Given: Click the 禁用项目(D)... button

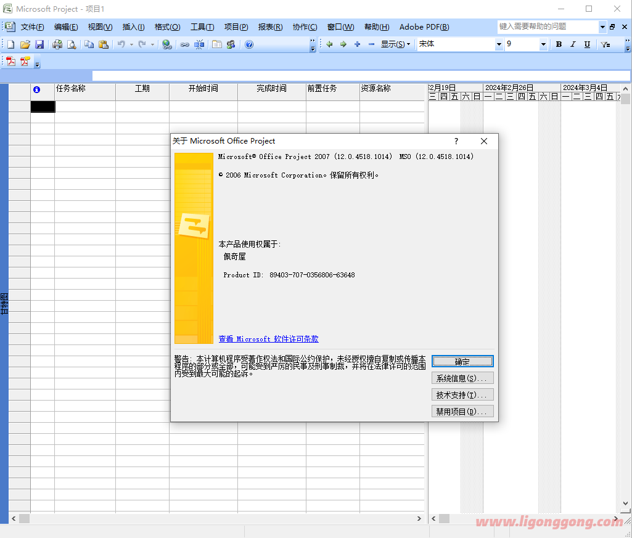Looking at the screenshot, I should pos(462,411).
